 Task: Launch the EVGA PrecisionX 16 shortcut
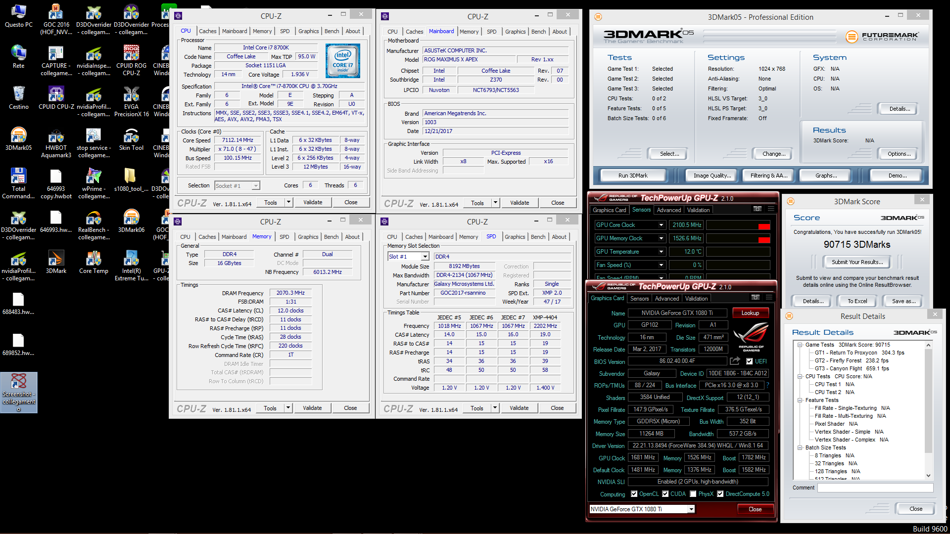[x=131, y=101]
